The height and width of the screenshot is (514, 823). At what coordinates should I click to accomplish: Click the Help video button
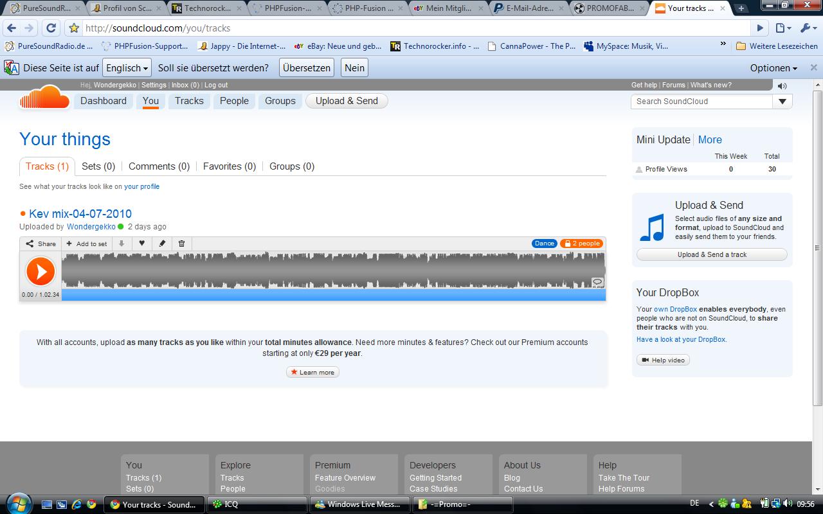[663, 360]
